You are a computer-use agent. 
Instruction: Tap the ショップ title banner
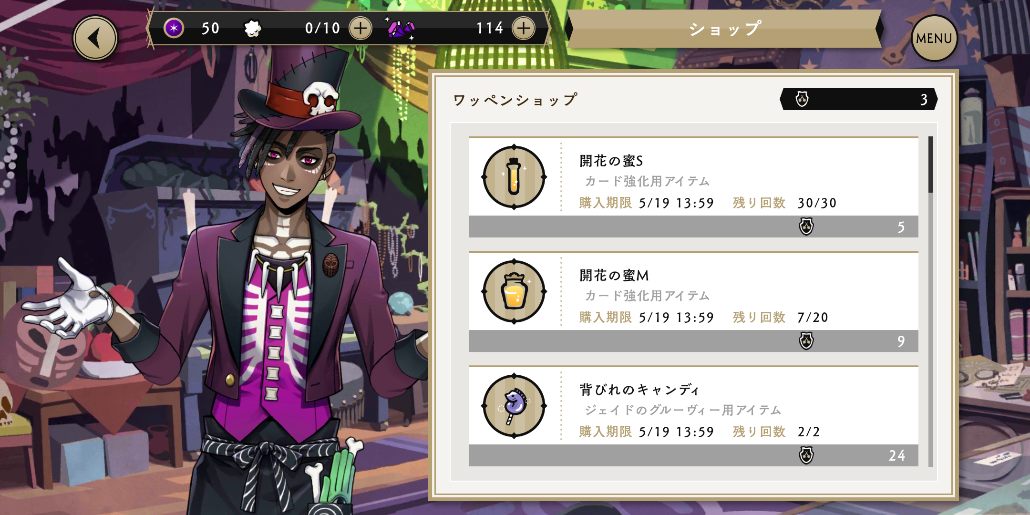(x=724, y=29)
